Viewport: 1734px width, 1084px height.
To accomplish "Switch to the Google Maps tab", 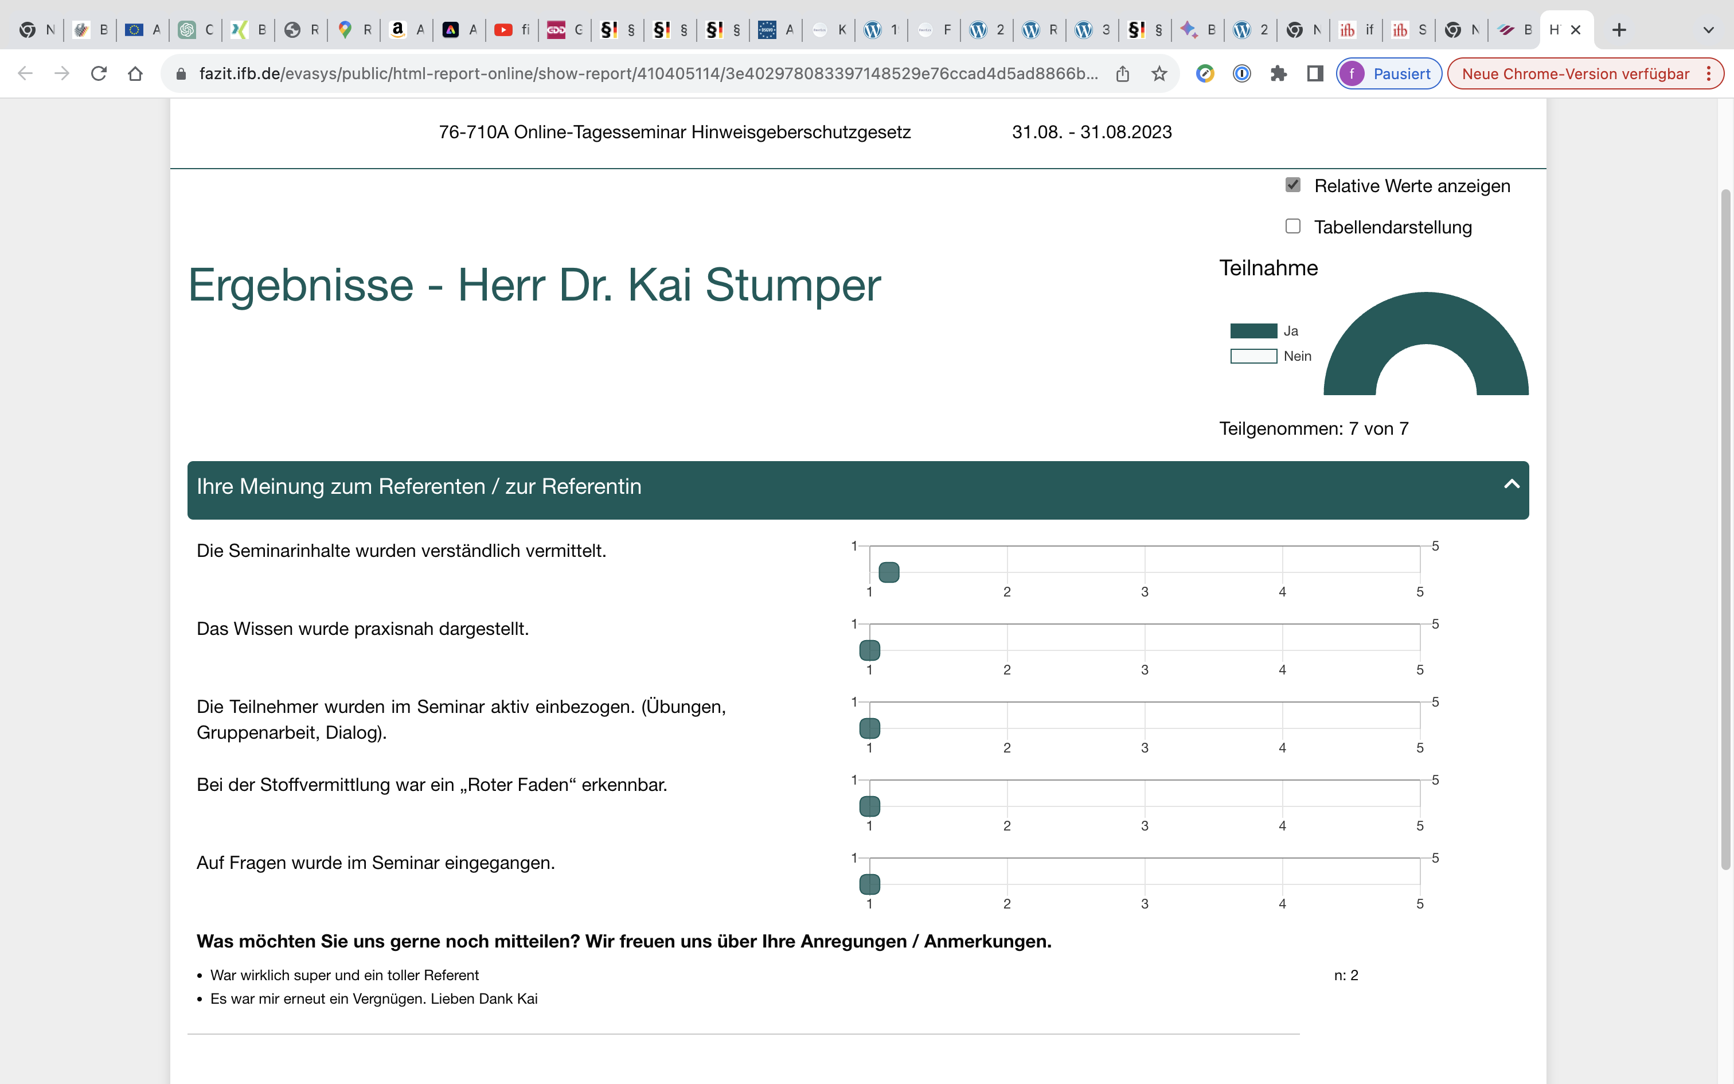I will pyautogui.click(x=354, y=30).
